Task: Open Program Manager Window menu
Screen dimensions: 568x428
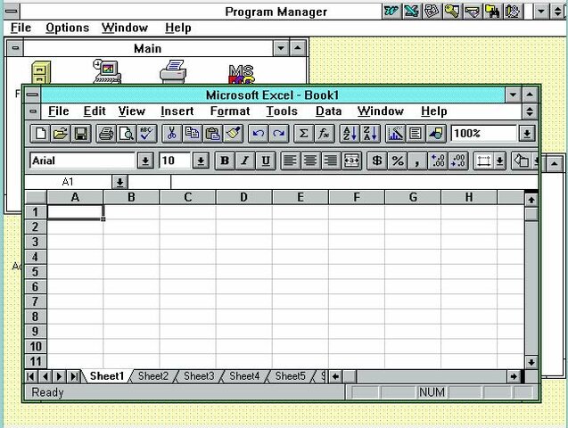Action: (x=125, y=28)
